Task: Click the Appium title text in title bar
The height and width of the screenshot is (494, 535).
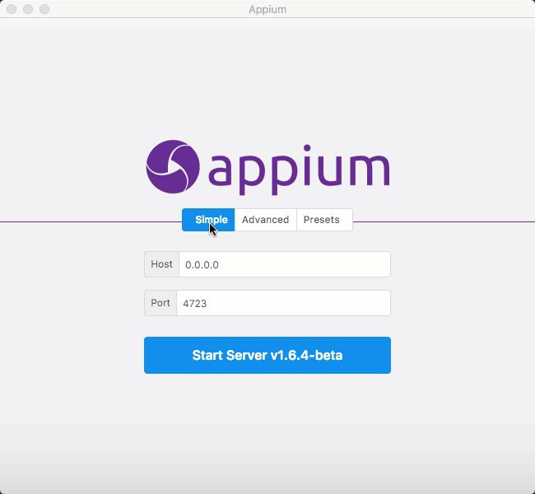Action: click(x=267, y=10)
